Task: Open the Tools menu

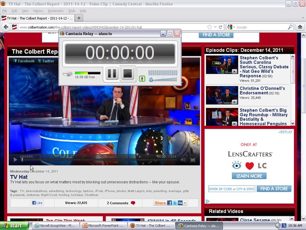Action: tap(72, 11)
